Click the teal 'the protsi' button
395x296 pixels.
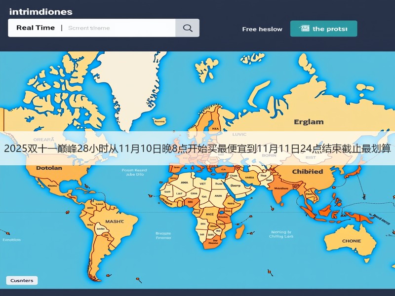coord(324,29)
